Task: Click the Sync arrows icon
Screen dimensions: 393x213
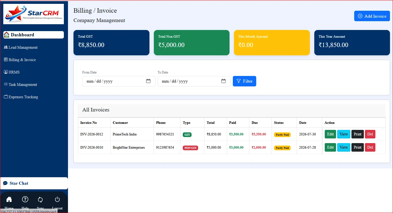Action: pos(40,200)
